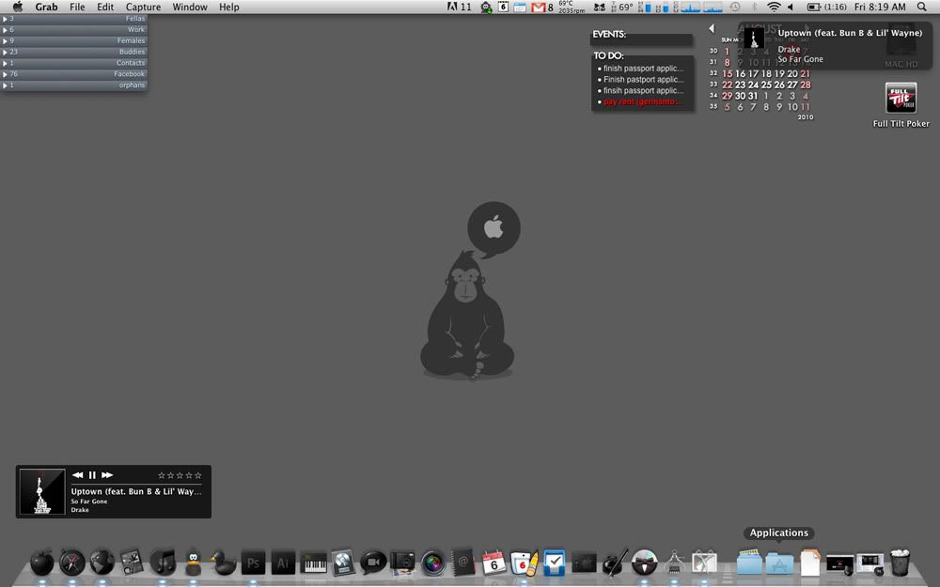Open the Window menu
Screen dimensions: 940x587
190,8
